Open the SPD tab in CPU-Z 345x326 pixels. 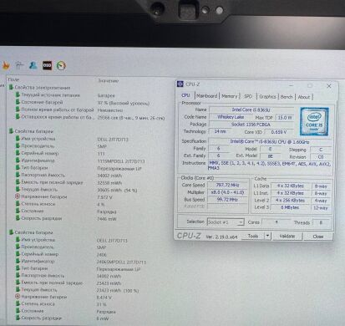pos(248,96)
